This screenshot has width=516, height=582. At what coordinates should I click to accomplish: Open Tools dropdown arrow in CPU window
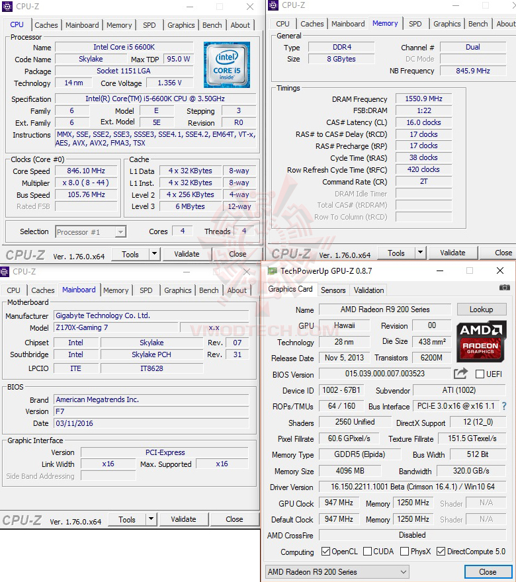click(x=154, y=254)
